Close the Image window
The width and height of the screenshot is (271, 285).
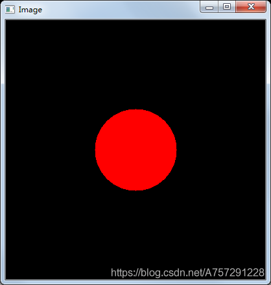click(x=251, y=7)
